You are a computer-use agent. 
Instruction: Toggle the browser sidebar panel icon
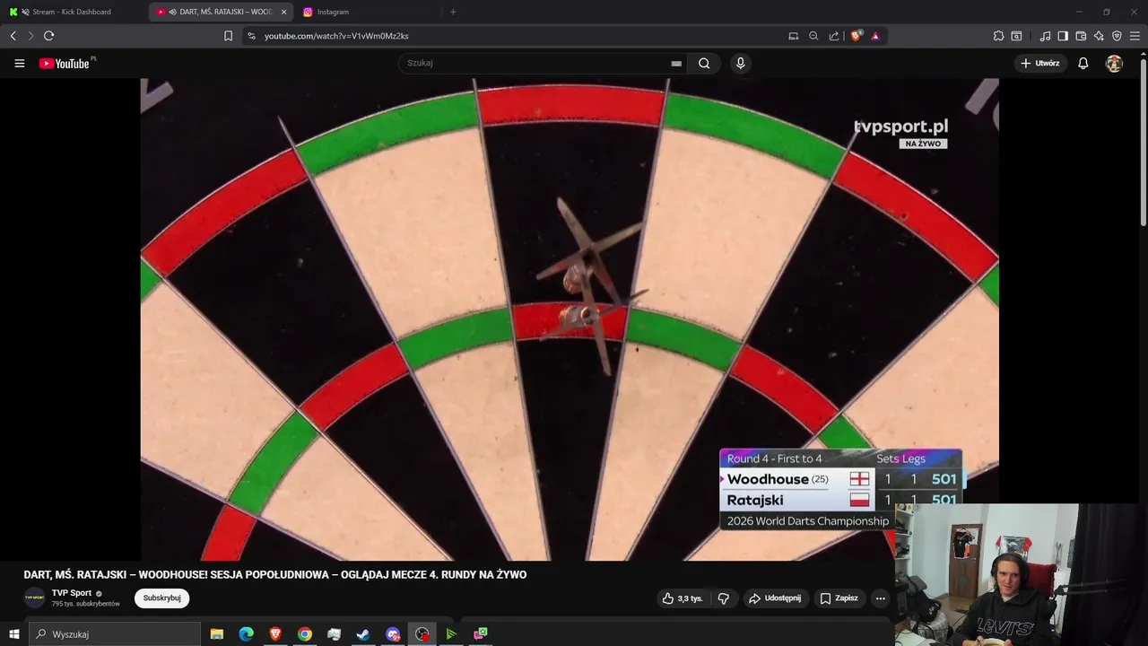pyautogui.click(x=1063, y=36)
